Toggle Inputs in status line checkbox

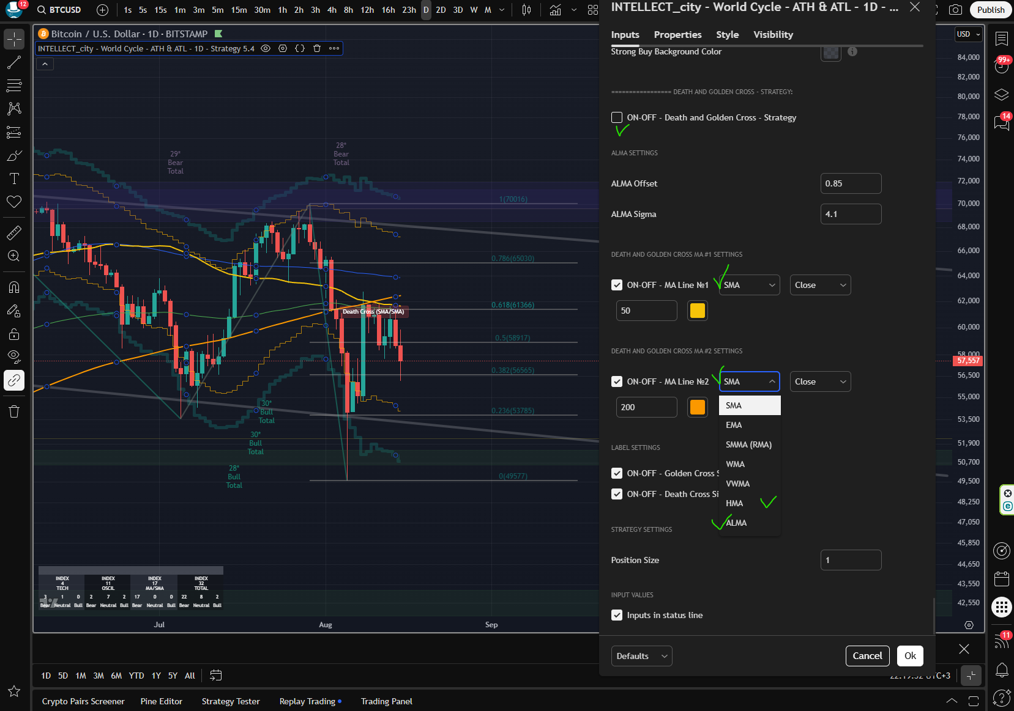point(617,615)
